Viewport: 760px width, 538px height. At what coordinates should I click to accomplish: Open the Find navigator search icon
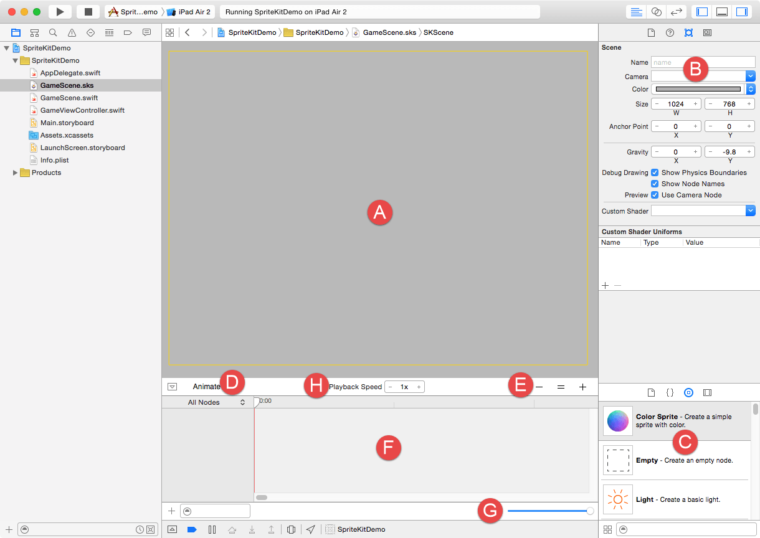click(54, 32)
